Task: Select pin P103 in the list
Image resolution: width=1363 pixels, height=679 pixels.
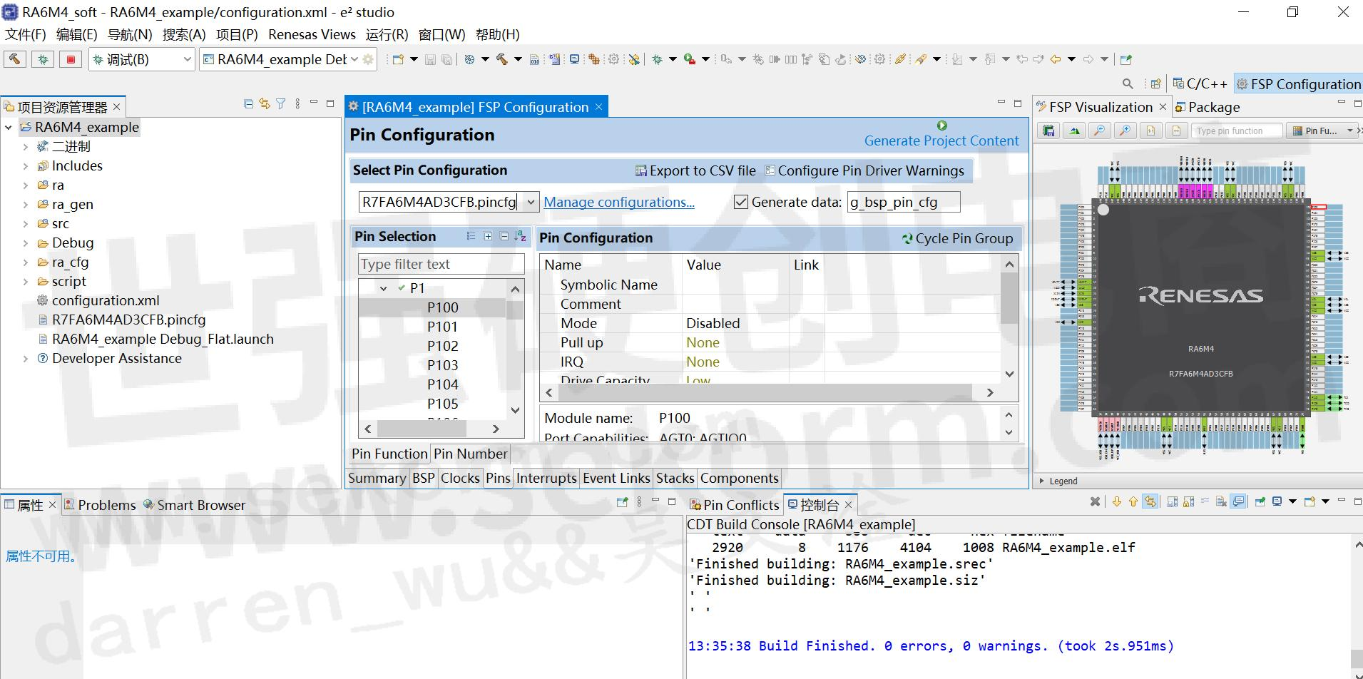Action: point(442,365)
